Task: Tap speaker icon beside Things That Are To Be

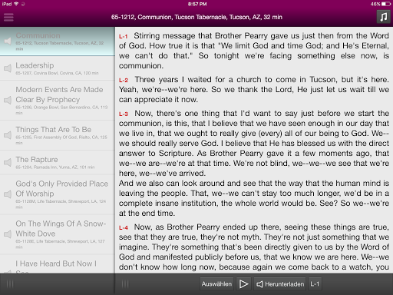Action: (8, 135)
